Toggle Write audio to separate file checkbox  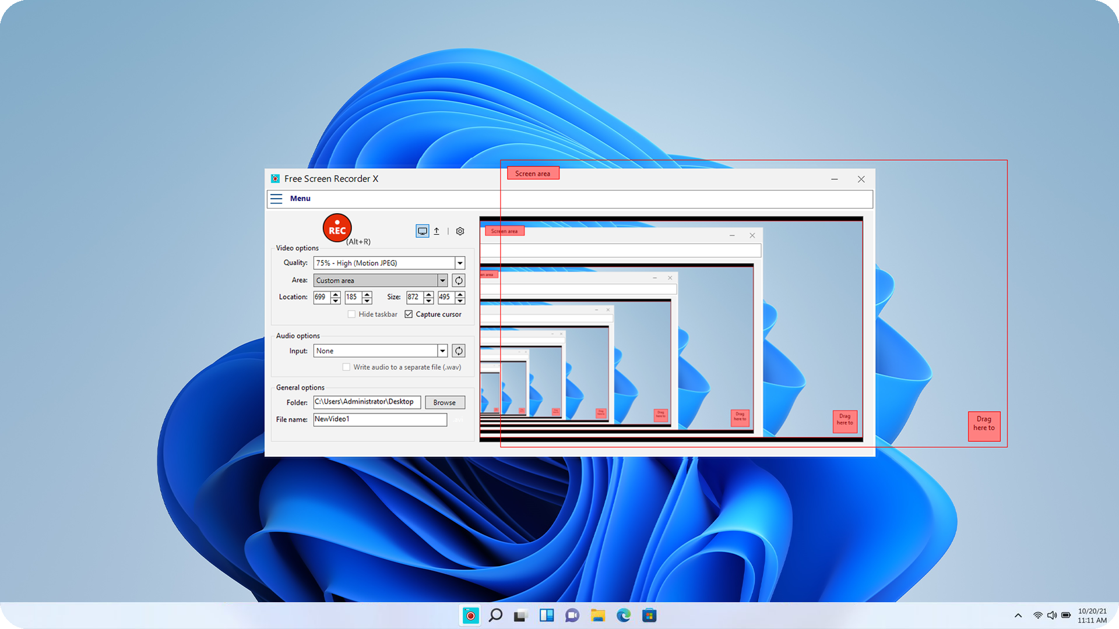click(347, 367)
